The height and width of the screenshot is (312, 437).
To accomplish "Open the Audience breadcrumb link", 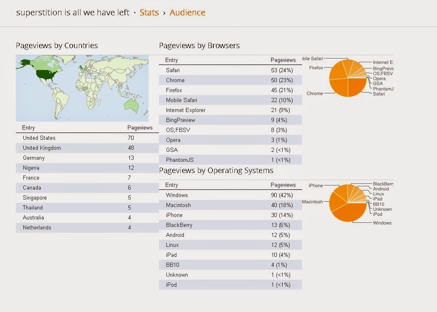I will (x=187, y=12).
